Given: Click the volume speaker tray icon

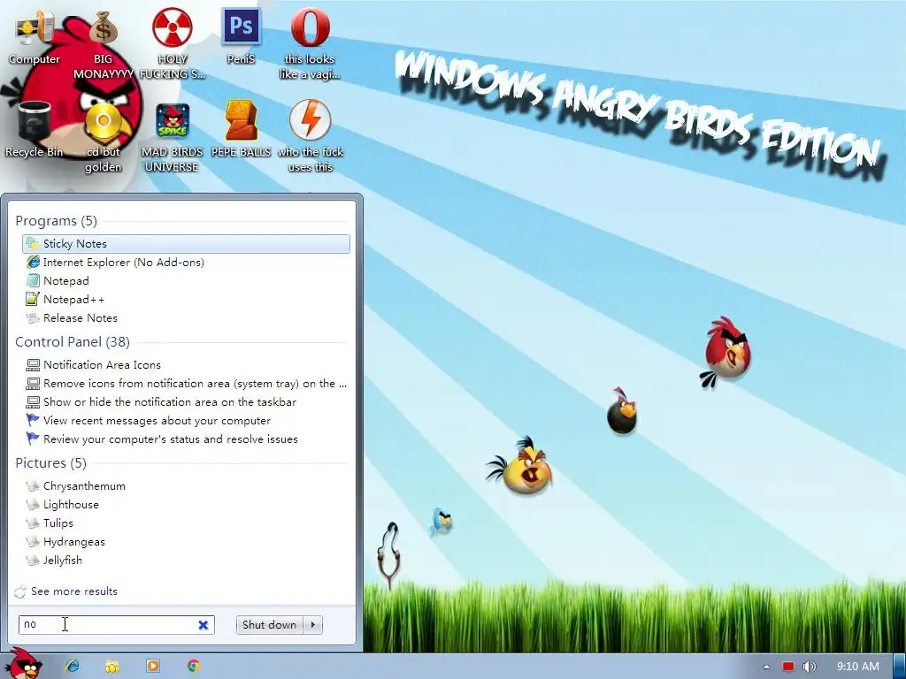Looking at the screenshot, I should (809, 667).
